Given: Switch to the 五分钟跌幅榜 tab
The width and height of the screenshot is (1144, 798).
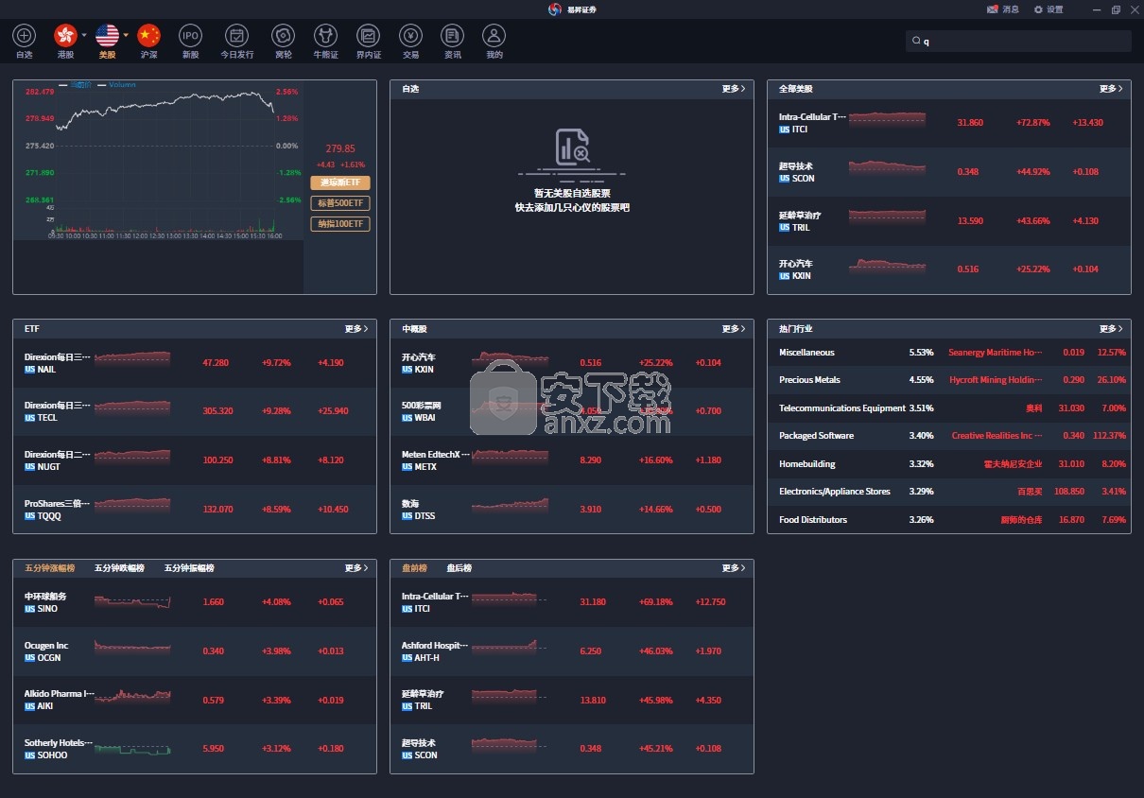Looking at the screenshot, I should [x=119, y=568].
